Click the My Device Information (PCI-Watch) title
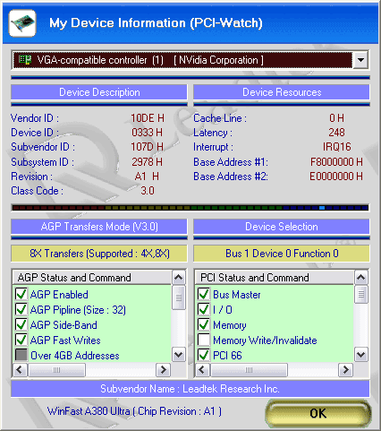 pyautogui.click(x=156, y=23)
